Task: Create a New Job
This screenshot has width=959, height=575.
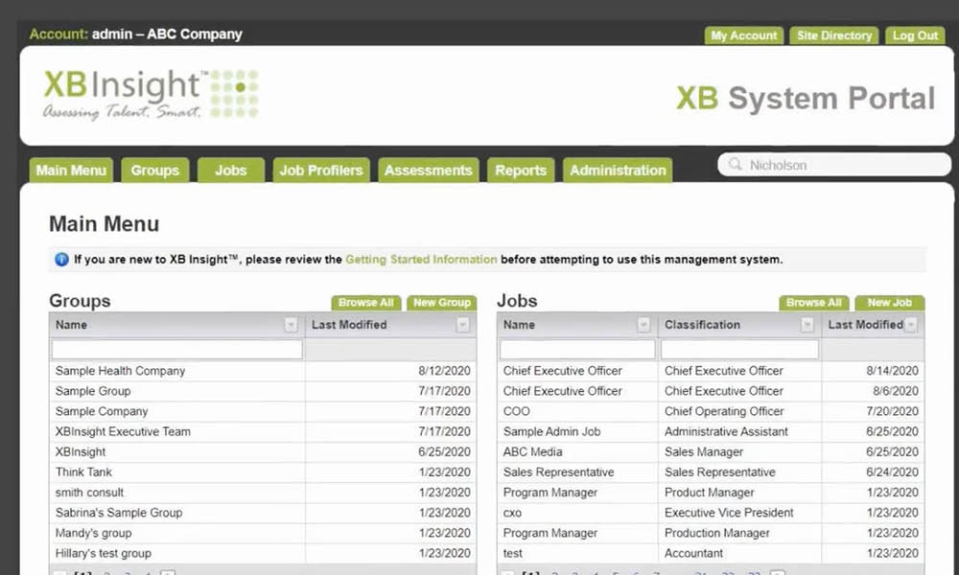Action: click(889, 303)
